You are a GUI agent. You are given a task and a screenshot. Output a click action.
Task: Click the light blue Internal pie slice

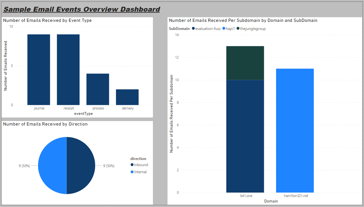(x=52, y=165)
